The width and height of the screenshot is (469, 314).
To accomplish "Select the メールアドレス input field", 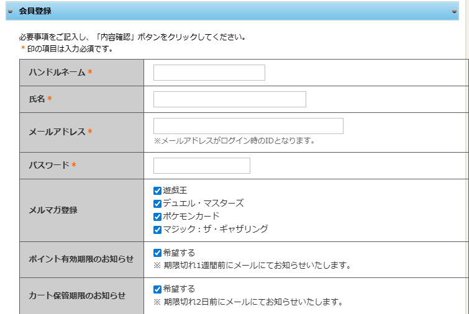I will (248, 126).
